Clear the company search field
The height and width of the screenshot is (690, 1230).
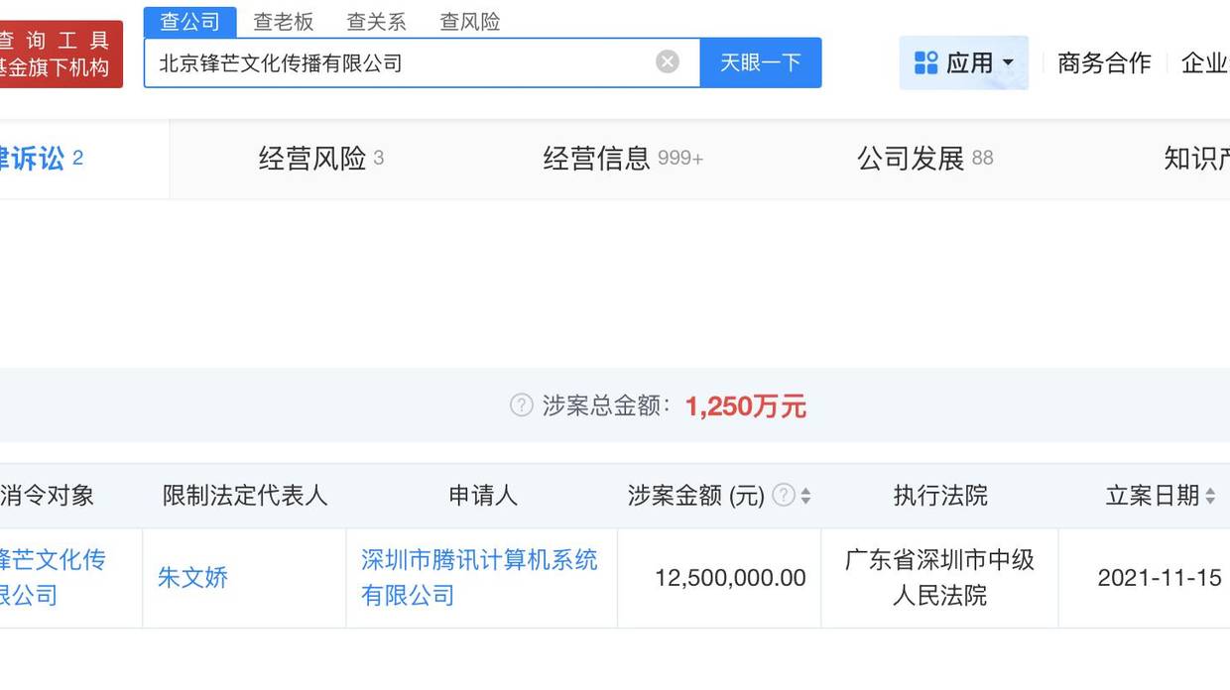pos(668,62)
